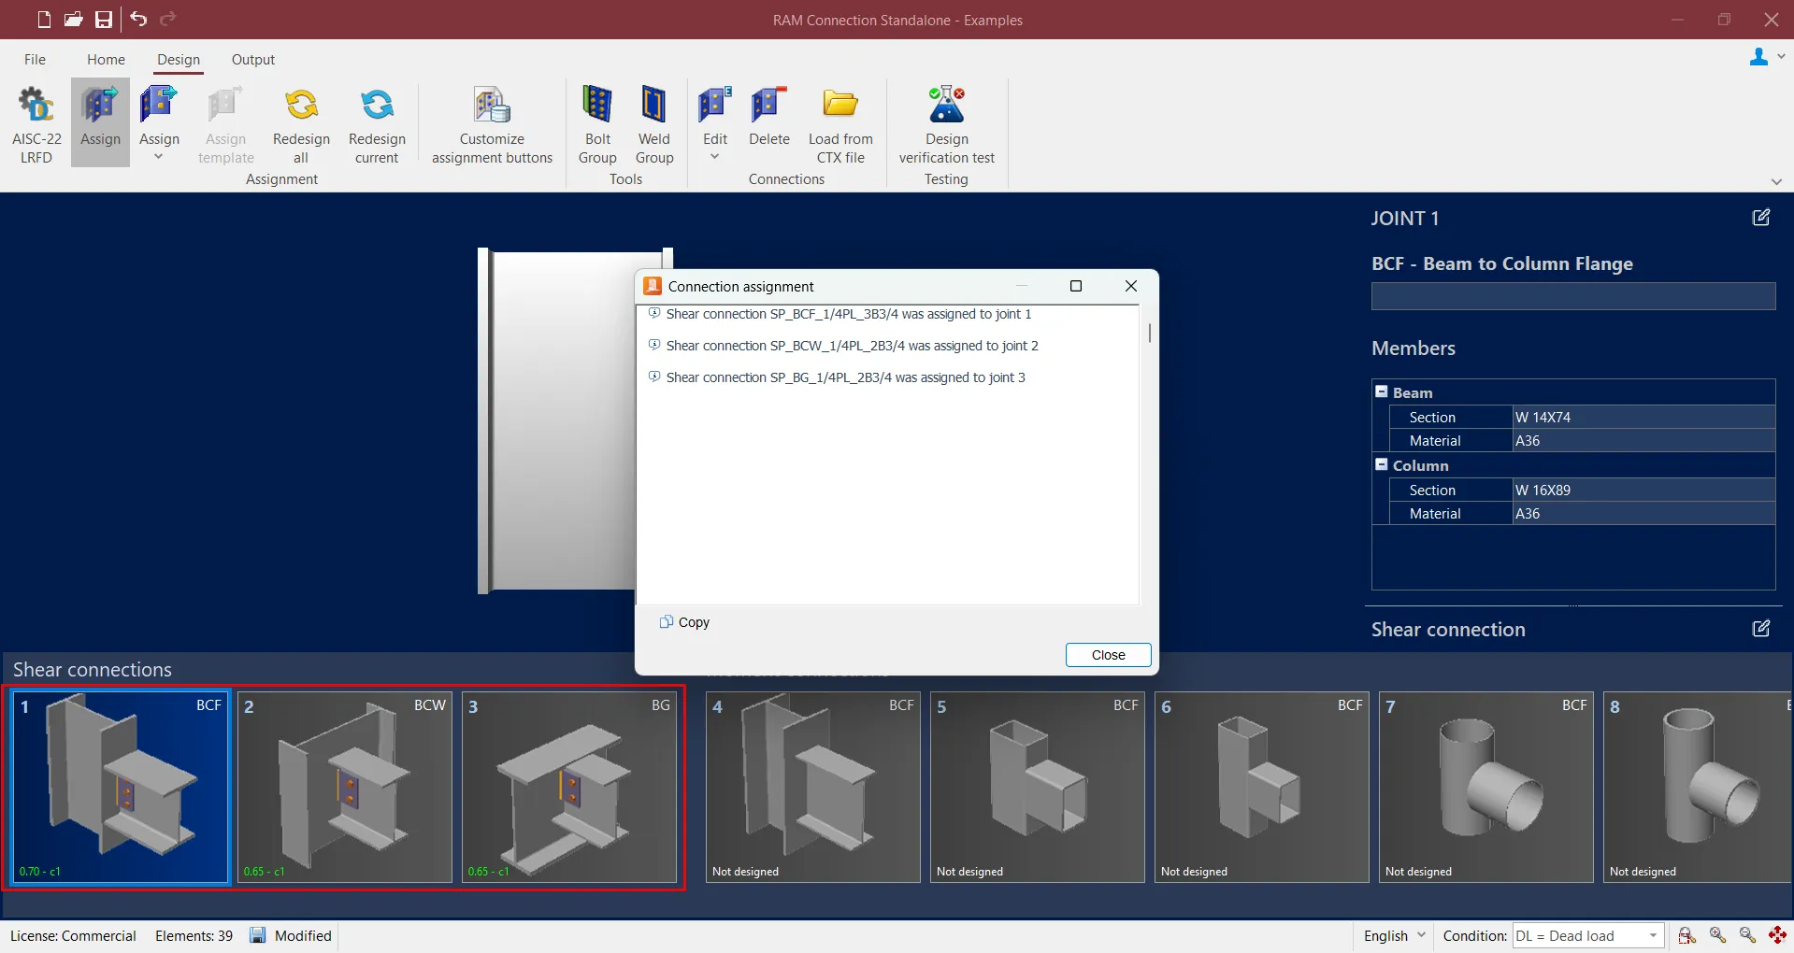This screenshot has width=1794, height=953.
Task: Select the Beam Material value A36
Action: 1643,440
